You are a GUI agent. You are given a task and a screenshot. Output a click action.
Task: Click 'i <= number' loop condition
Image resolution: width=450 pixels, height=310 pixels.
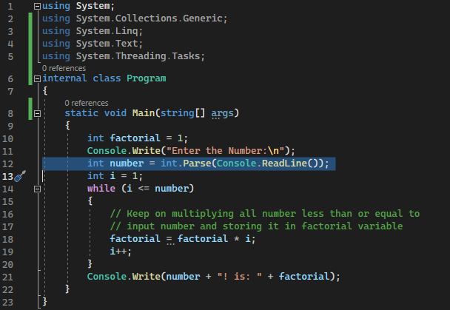(158, 189)
